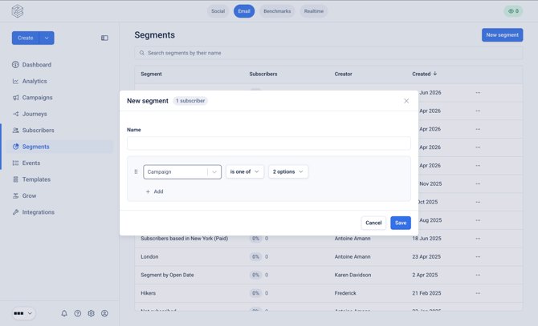Viewport: 538px width, 326px height.
Task: Click the Segment column header
Action: tap(151, 74)
